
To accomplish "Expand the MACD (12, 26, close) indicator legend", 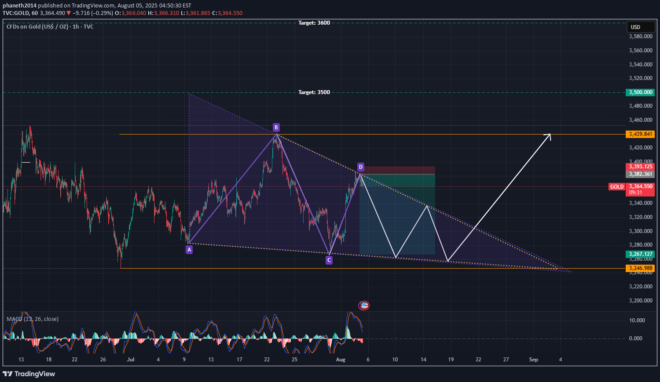I will [x=33, y=319].
